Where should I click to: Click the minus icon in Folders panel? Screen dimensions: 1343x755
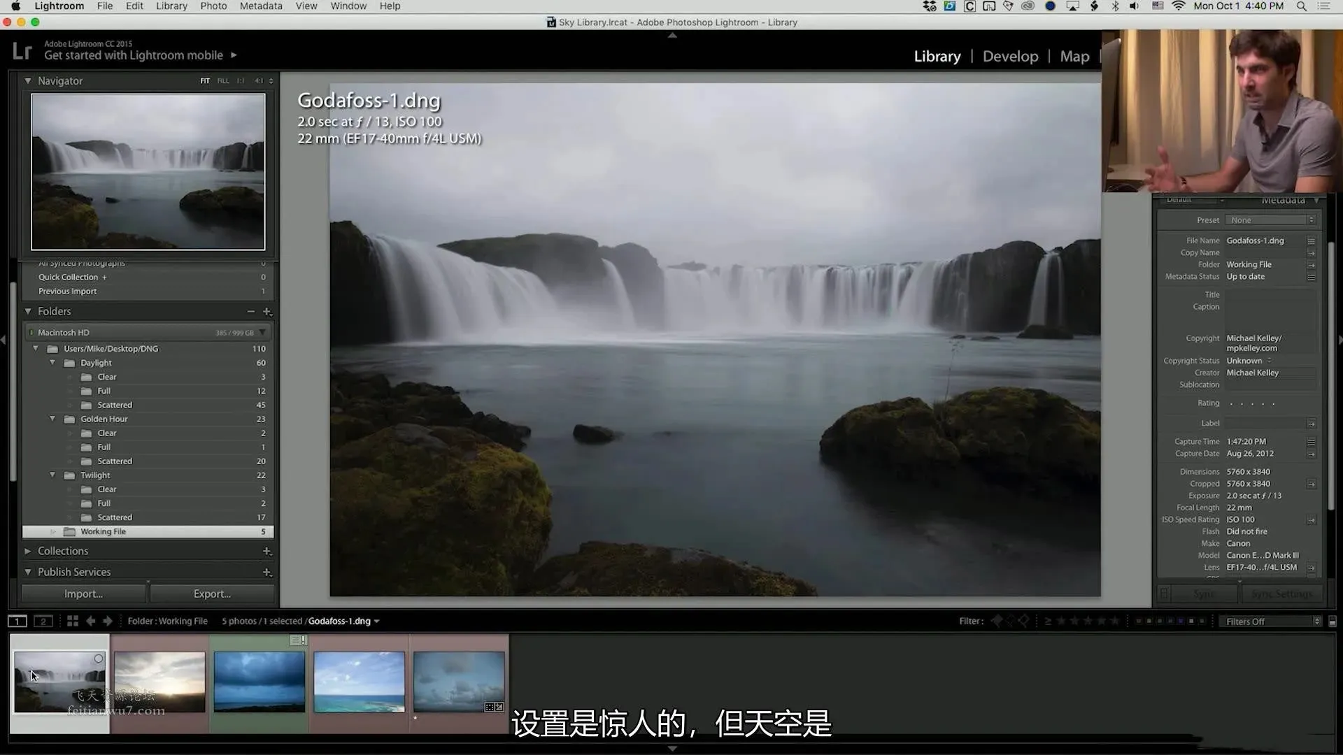point(250,312)
